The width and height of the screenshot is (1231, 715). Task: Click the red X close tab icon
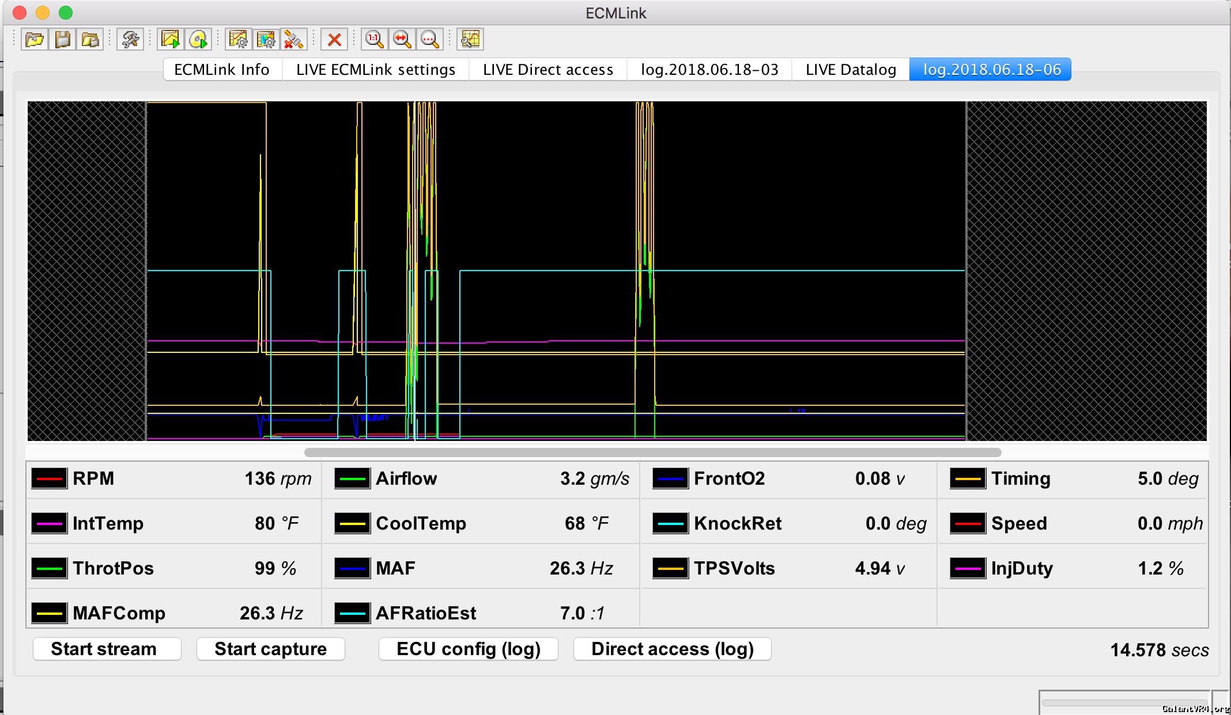click(x=334, y=40)
